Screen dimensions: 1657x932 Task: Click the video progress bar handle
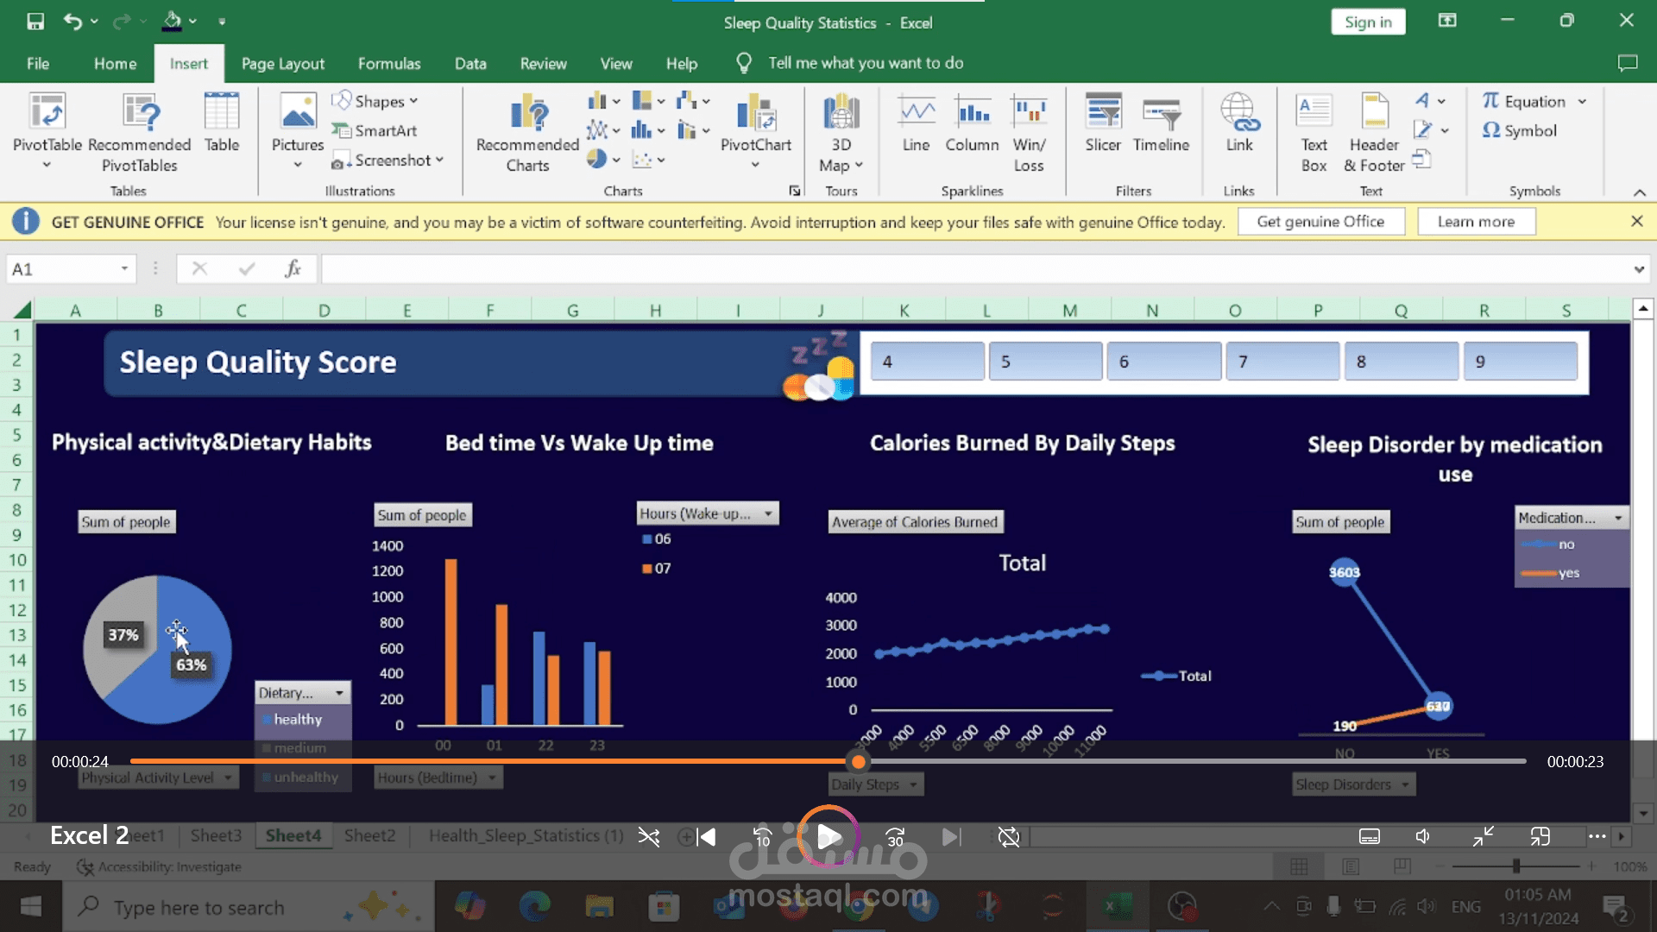point(858,761)
